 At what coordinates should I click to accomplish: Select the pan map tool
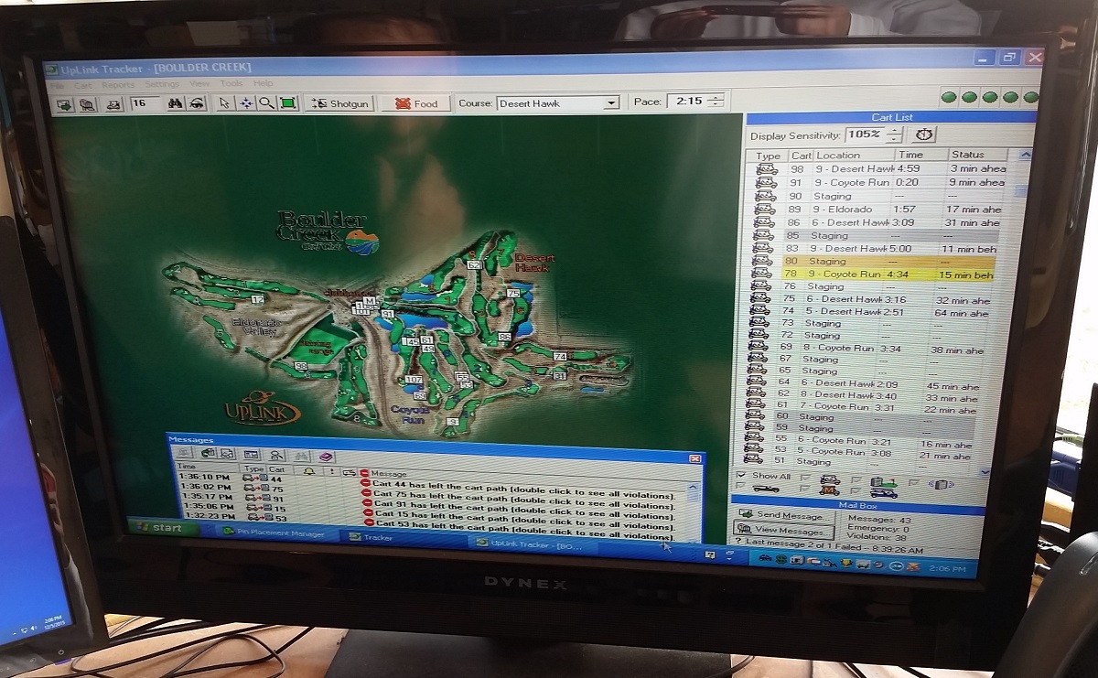(x=245, y=103)
